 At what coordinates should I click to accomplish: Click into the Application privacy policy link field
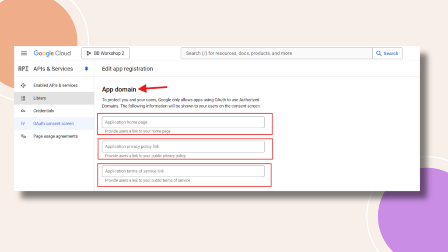tap(183, 147)
